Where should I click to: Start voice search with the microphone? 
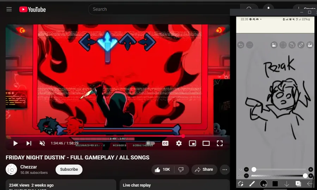pos(268,9)
